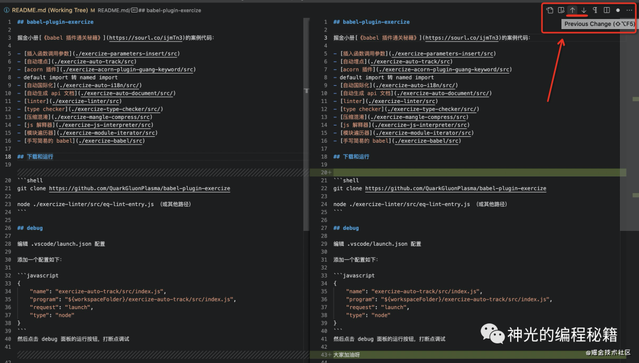Click line number 18 in left gutter
Image resolution: width=639 pixels, height=363 pixels.
8,156
